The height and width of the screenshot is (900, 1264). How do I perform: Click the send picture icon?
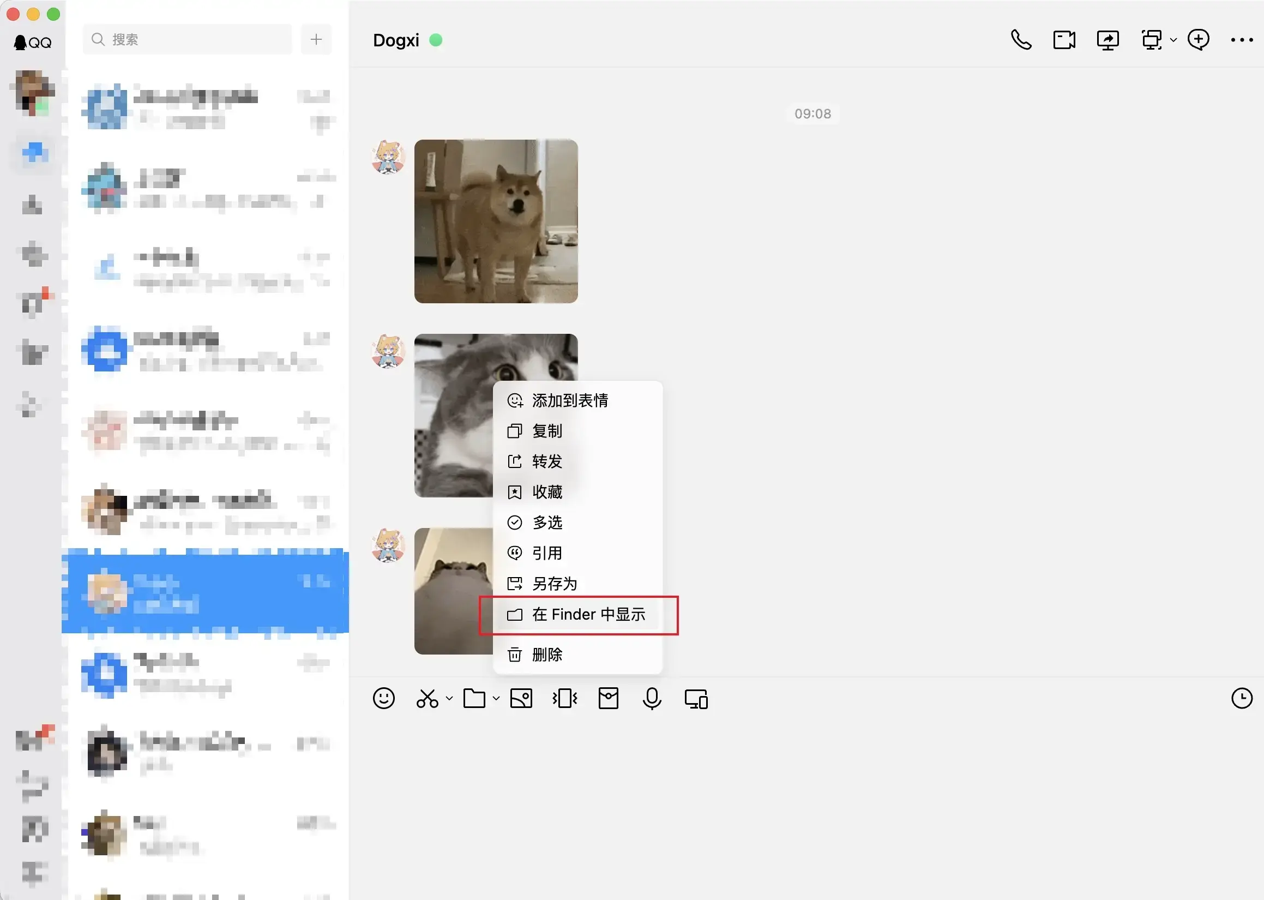click(x=521, y=698)
